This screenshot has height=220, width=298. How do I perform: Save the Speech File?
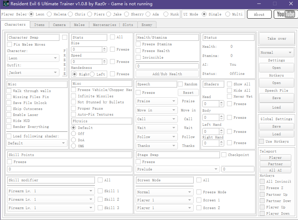[276, 98]
